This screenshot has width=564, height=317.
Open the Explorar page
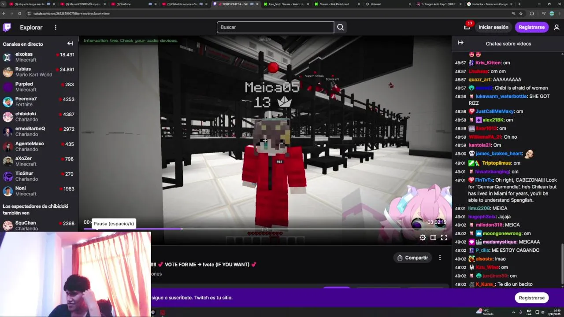point(31,27)
